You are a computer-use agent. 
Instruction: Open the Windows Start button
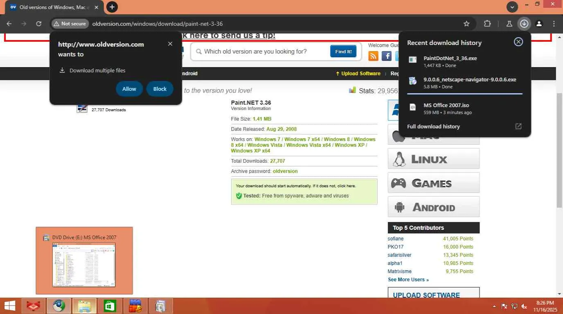pyautogui.click(x=10, y=306)
